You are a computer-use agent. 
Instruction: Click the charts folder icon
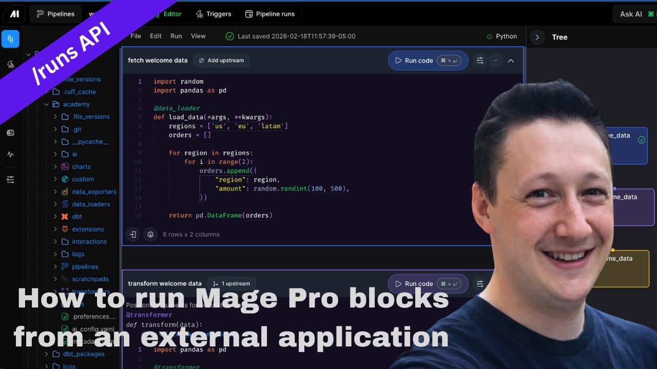pyautogui.click(x=65, y=167)
